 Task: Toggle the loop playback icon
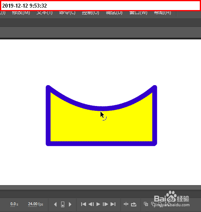tap(134, 204)
